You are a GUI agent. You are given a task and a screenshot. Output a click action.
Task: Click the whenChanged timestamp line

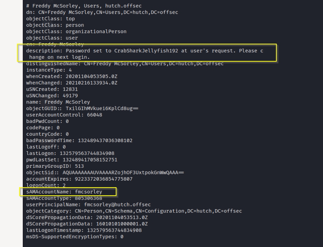tap(72, 83)
